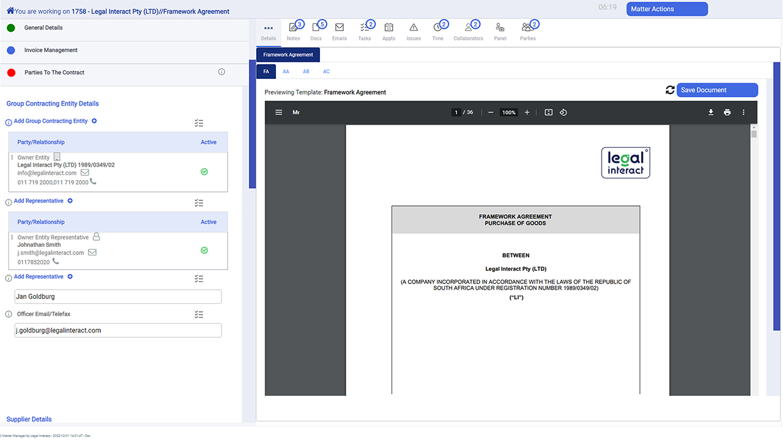Click the phone icon beside 0117852020
This screenshot has height=440, width=783.
(x=56, y=262)
